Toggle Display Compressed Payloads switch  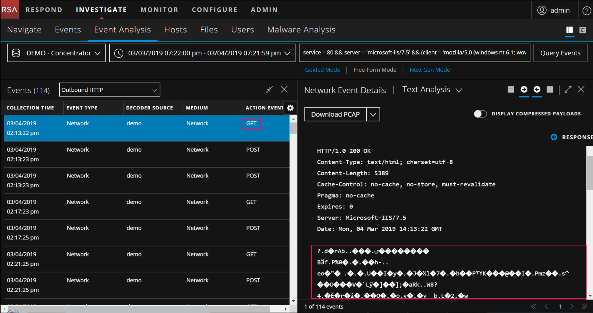tap(480, 114)
